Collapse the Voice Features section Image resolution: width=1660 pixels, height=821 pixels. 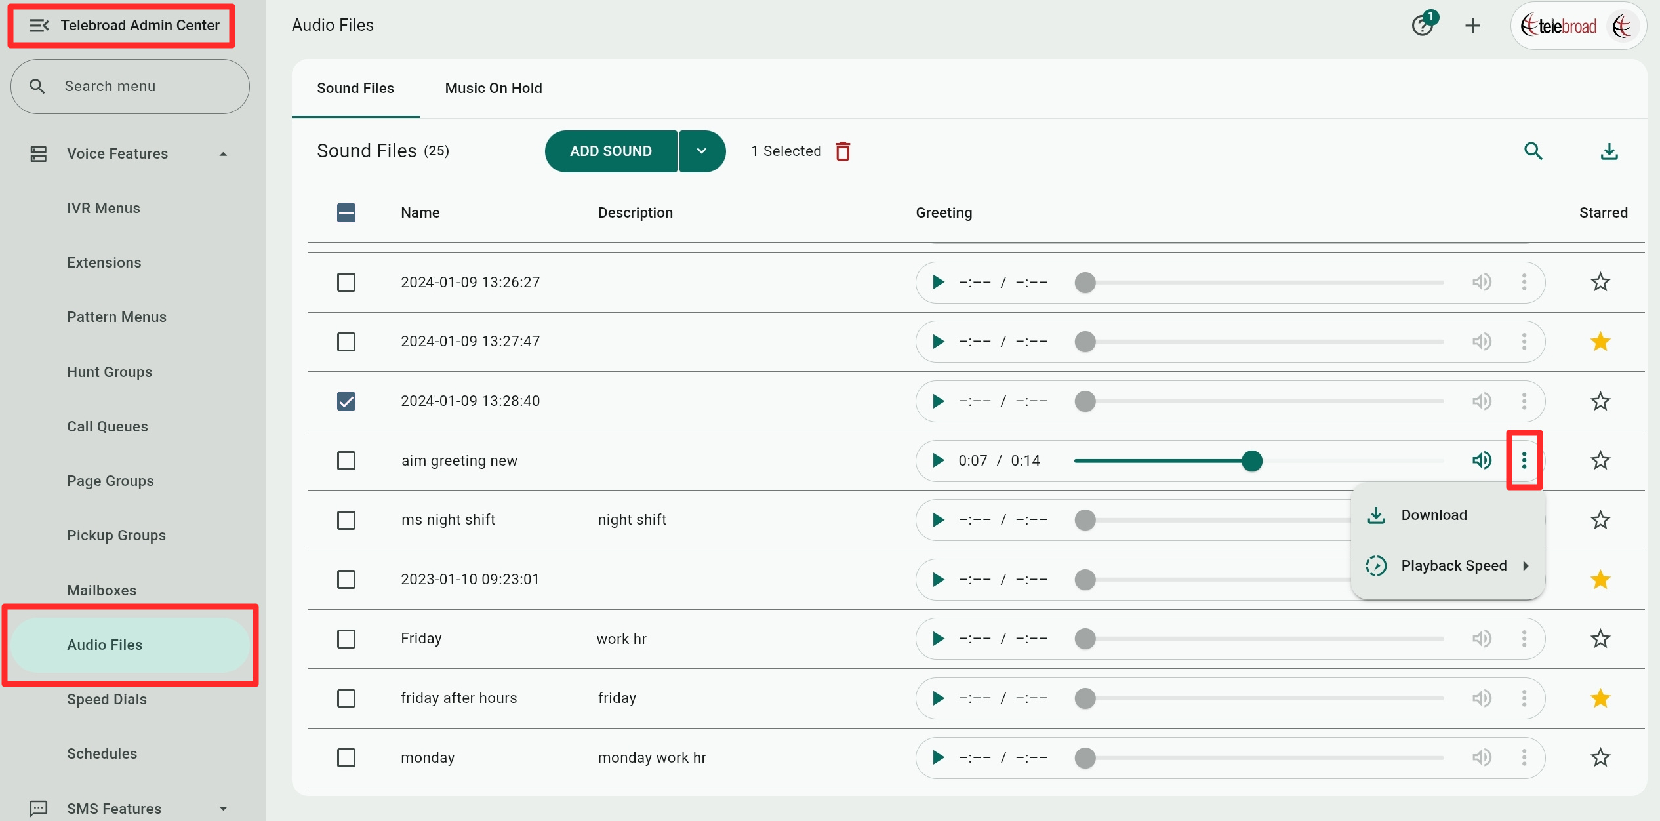pos(223,154)
